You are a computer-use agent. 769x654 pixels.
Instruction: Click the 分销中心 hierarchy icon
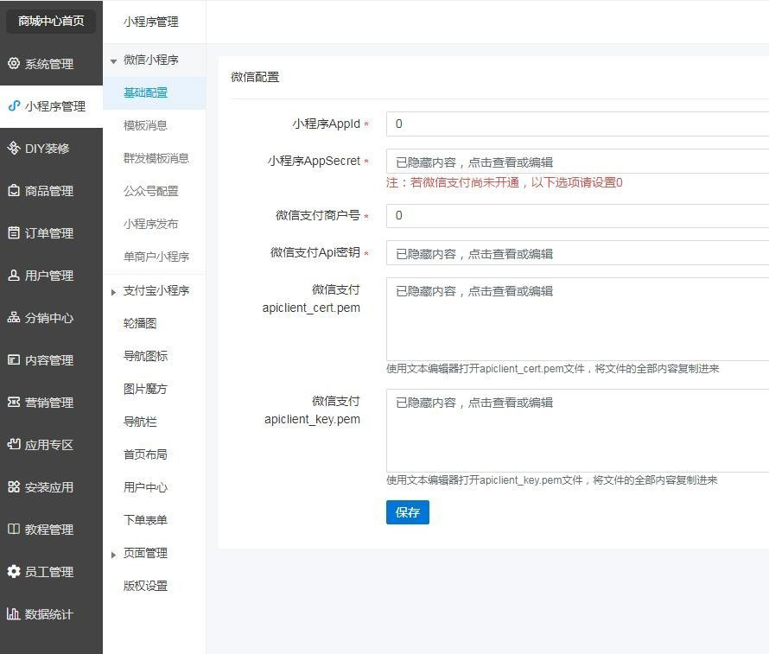tap(13, 318)
